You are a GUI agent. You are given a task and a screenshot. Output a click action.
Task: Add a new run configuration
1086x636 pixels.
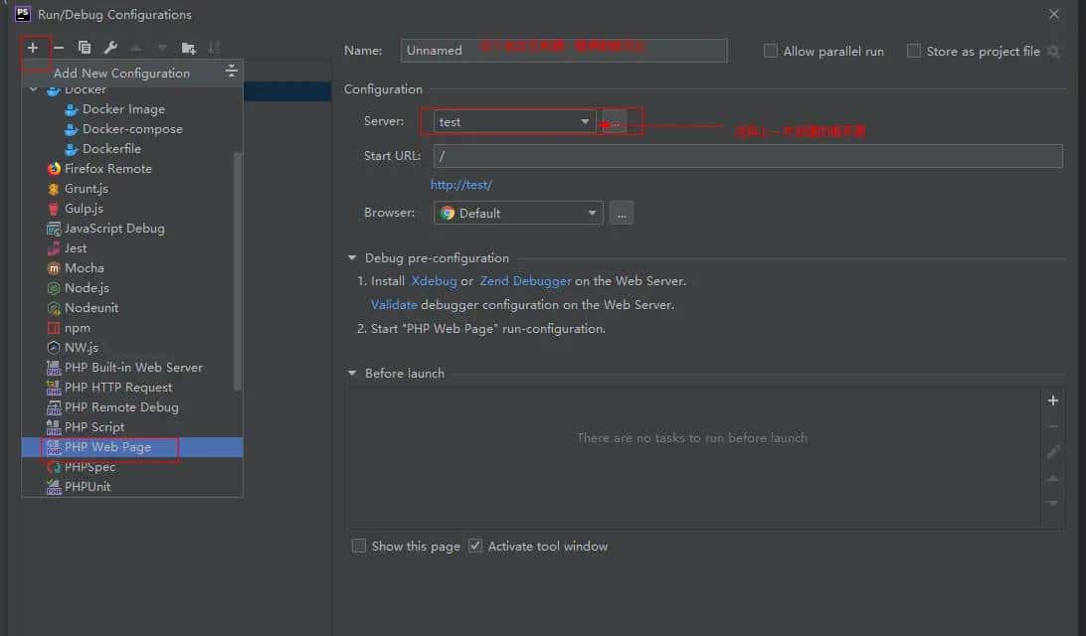[34, 47]
